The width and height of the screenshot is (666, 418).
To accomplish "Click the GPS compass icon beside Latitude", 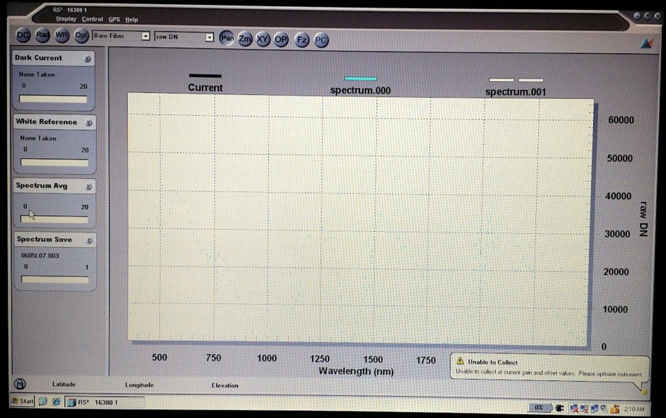I will pos(20,384).
